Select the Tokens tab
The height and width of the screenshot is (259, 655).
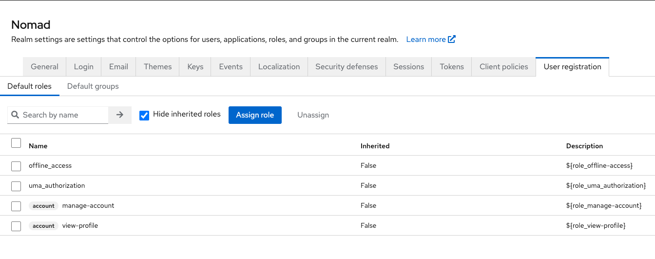click(x=451, y=67)
